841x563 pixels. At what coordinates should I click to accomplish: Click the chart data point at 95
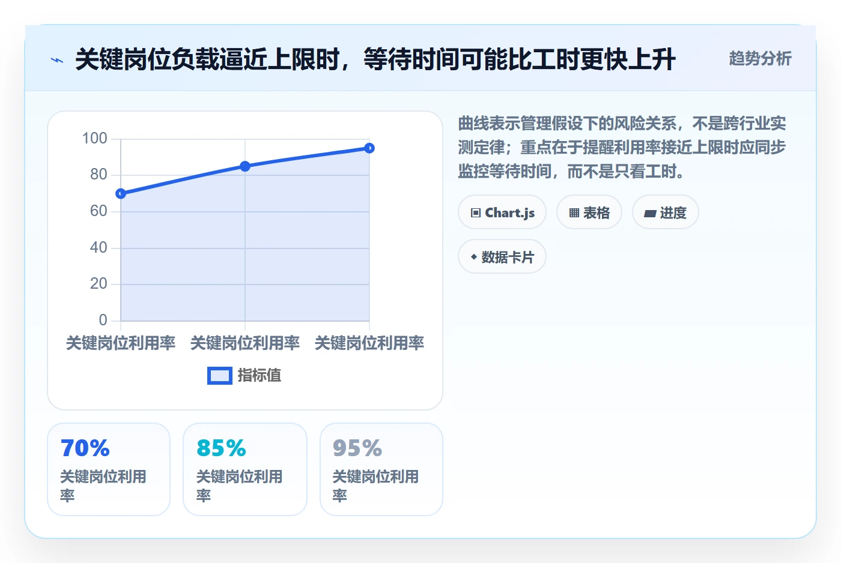coord(369,148)
